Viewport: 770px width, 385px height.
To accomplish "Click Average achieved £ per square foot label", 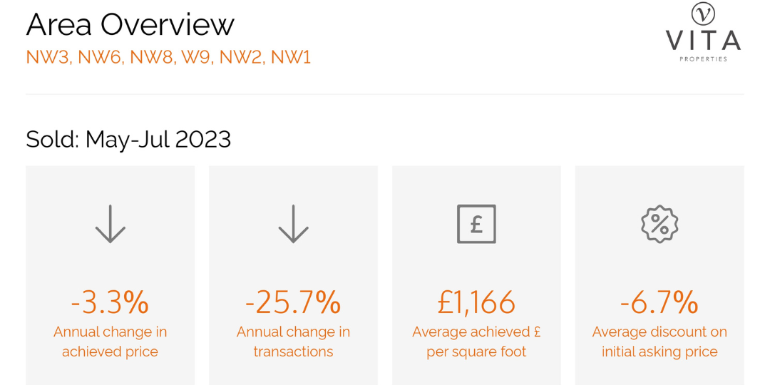I will [x=476, y=342].
